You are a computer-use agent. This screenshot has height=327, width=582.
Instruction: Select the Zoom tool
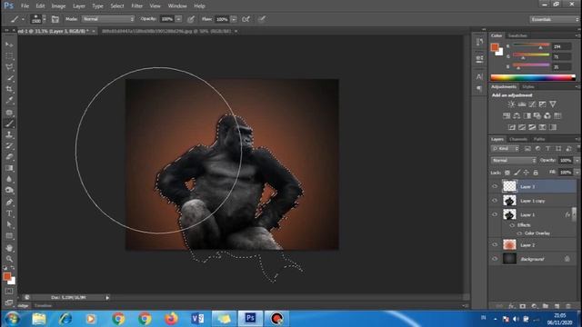click(9, 259)
